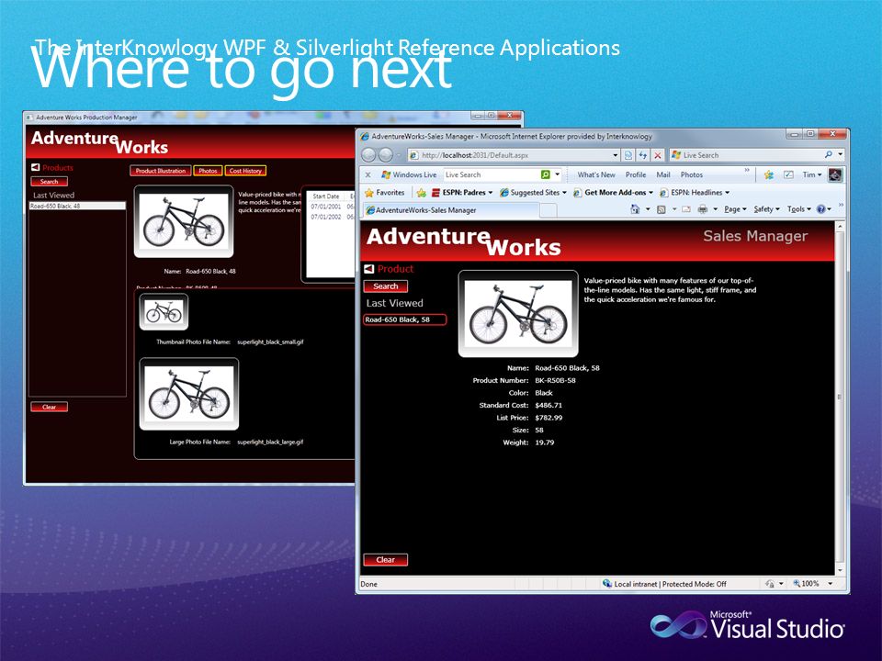Image resolution: width=882 pixels, height=661 pixels.
Task: Click the bike photo in Sales Manager
Action: (518, 314)
